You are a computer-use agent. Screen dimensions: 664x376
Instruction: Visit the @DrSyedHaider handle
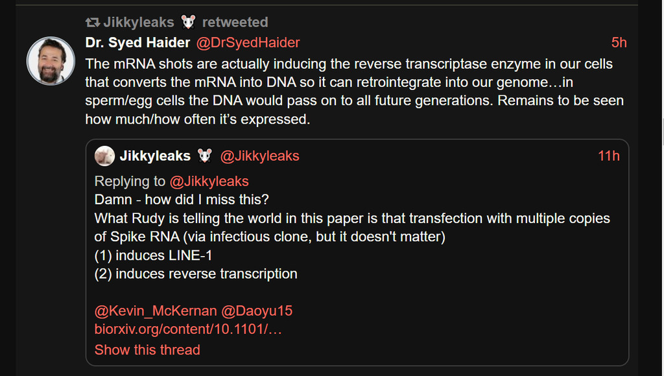point(248,43)
